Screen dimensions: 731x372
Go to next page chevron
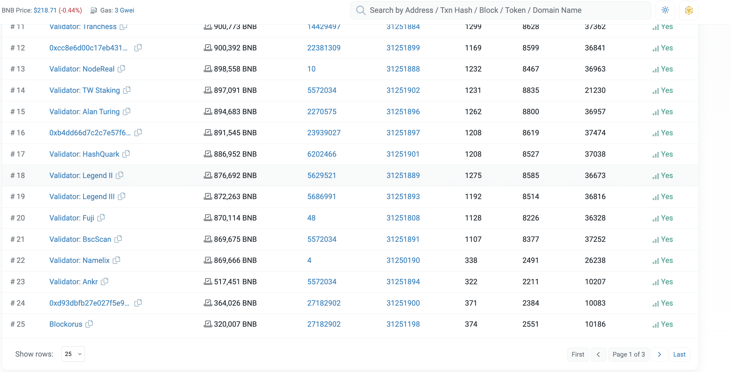point(659,354)
